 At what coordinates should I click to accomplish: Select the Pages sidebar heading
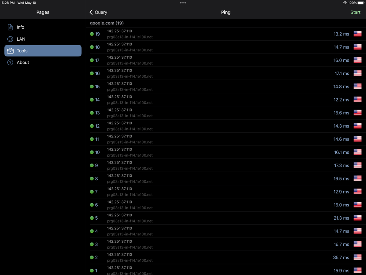click(43, 12)
